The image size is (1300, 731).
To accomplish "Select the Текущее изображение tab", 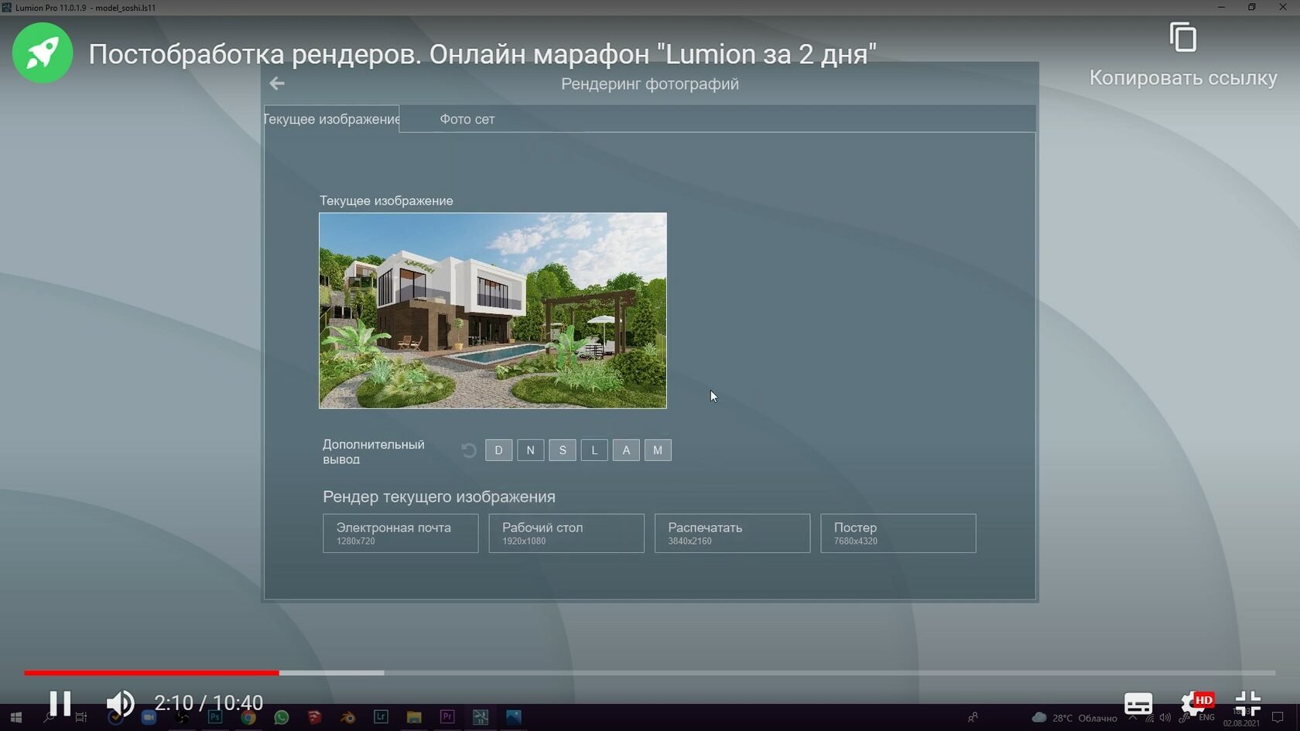I will pos(332,119).
